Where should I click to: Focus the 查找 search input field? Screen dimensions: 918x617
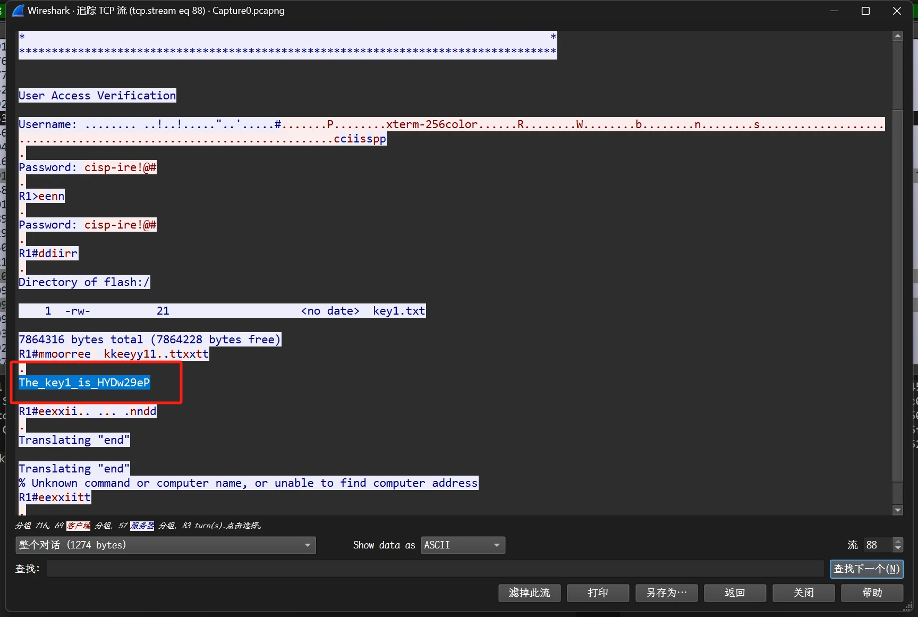tap(435, 569)
